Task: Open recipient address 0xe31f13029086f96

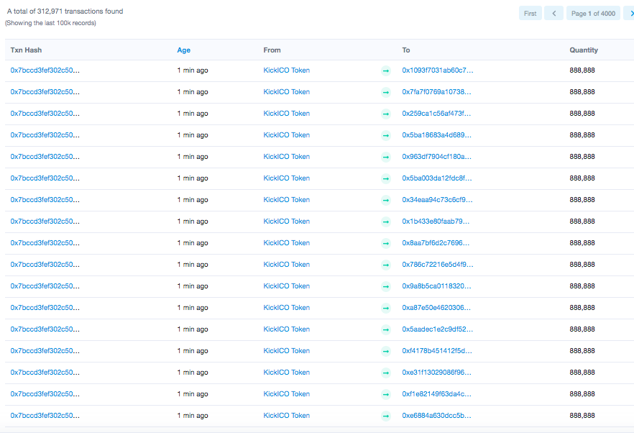Action: pos(436,373)
